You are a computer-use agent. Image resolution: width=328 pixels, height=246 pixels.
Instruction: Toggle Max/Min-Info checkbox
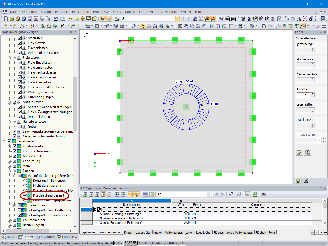click(x=14, y=156)
